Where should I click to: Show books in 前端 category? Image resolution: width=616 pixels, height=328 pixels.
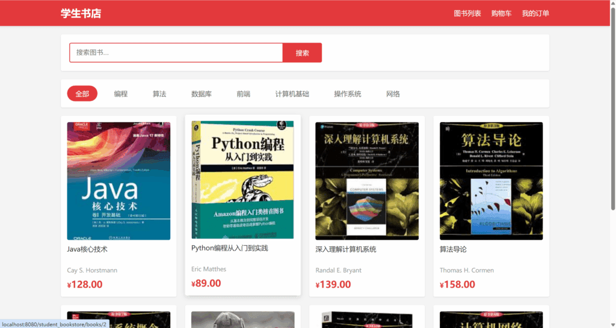click(x=243, y=94)
